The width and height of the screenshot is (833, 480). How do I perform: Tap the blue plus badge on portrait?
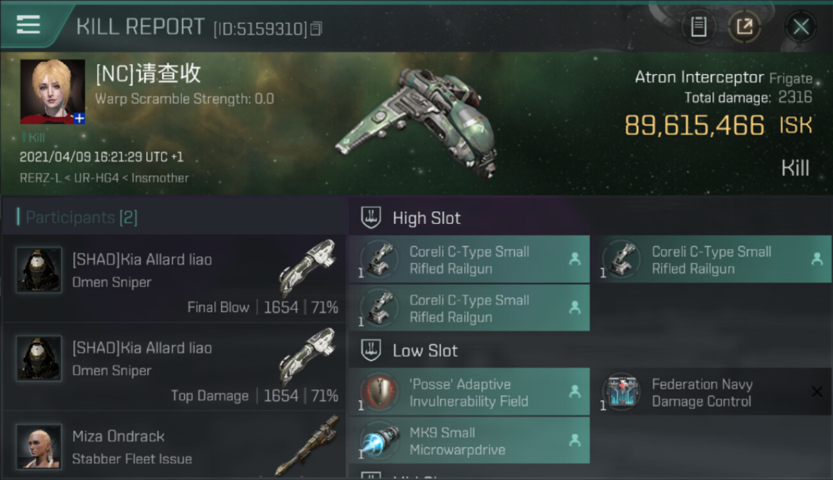pos(79,118)
